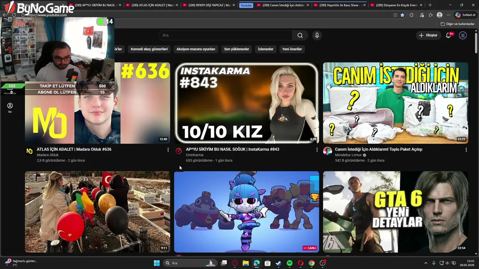
Task: Switch to the AP*YU SİKİYİM BU NASIL browser tab
Action: click(x=95, y=5)
